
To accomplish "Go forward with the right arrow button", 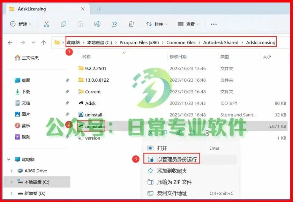I will click(23, 43).
